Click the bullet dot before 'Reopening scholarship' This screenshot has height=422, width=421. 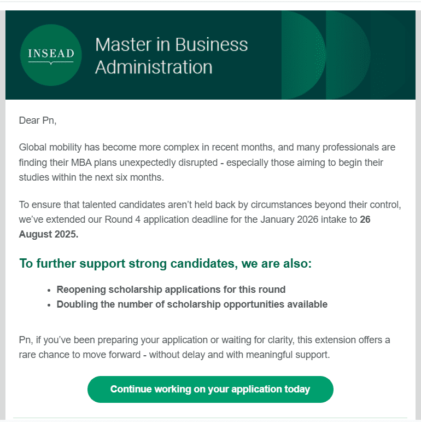49,291
